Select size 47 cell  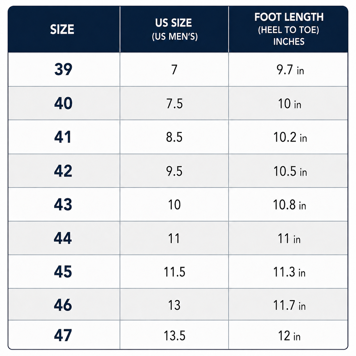pos(63,336)
